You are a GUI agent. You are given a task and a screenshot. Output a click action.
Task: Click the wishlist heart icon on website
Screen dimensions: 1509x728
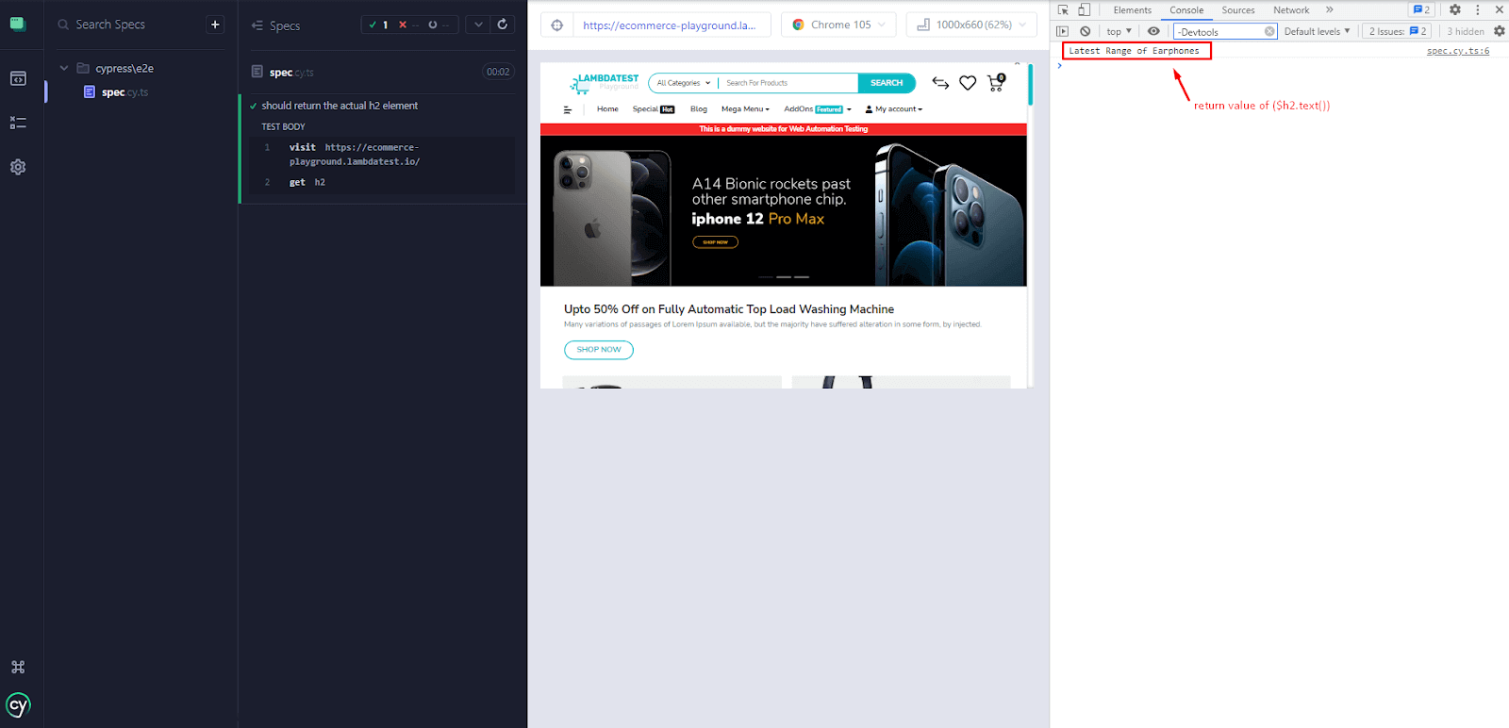(968, 83)
